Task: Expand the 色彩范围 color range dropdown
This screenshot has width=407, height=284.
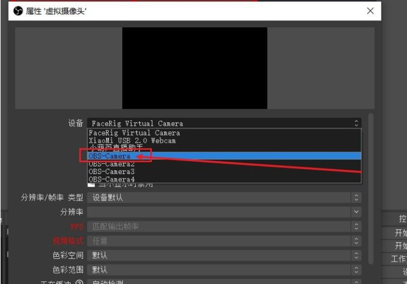Action: click(224, 270)
